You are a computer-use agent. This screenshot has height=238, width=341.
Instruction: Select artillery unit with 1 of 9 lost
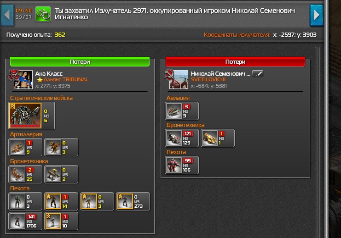coord(25,147)
